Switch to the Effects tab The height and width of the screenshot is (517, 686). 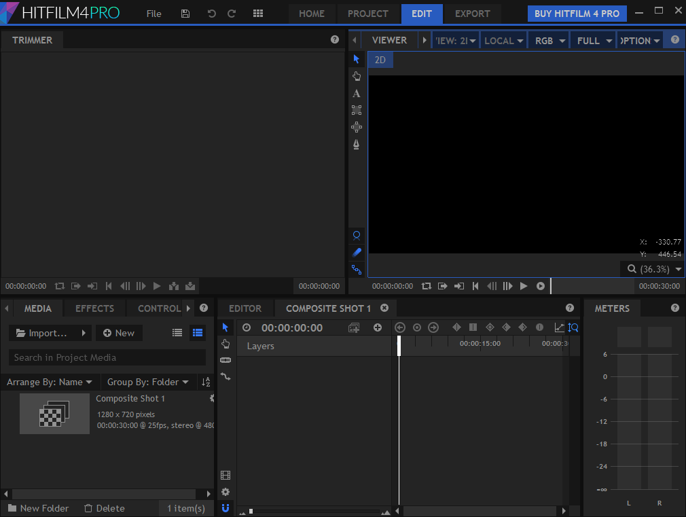pyautogui.click(x=94, y=308)
